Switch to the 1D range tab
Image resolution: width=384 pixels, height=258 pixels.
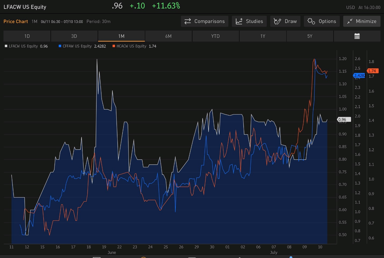(x=27, y=36)
